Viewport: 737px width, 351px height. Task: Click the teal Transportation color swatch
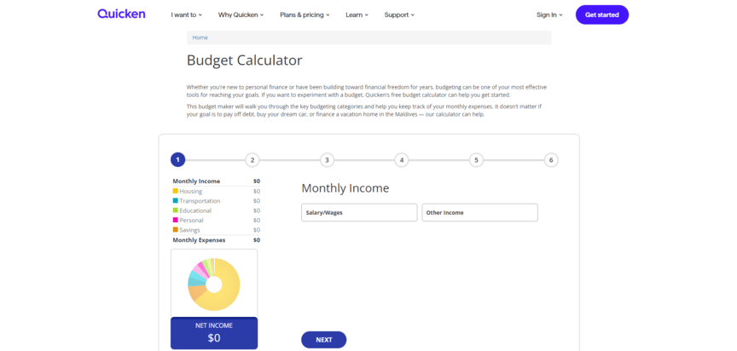176,201
